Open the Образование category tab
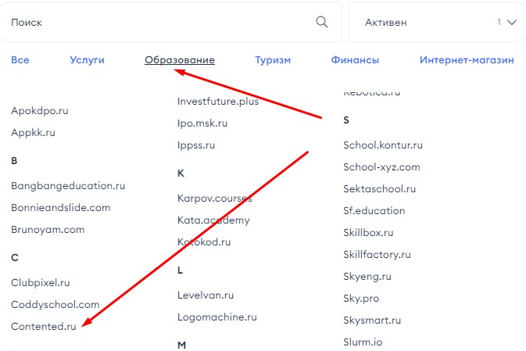This screenshot has height=351, width=526. pos(180,60)
